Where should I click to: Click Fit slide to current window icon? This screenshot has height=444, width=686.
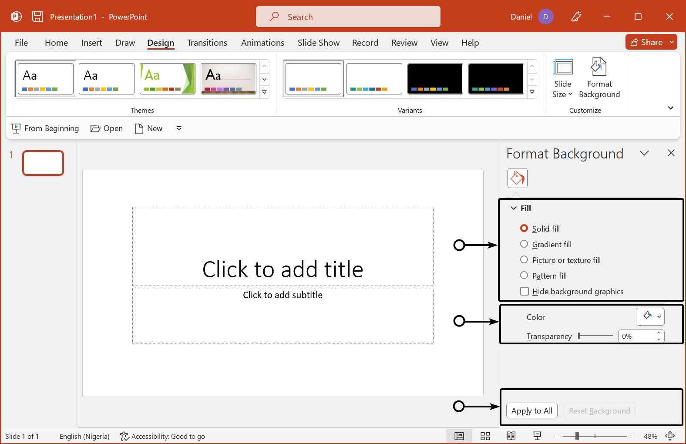670,436
